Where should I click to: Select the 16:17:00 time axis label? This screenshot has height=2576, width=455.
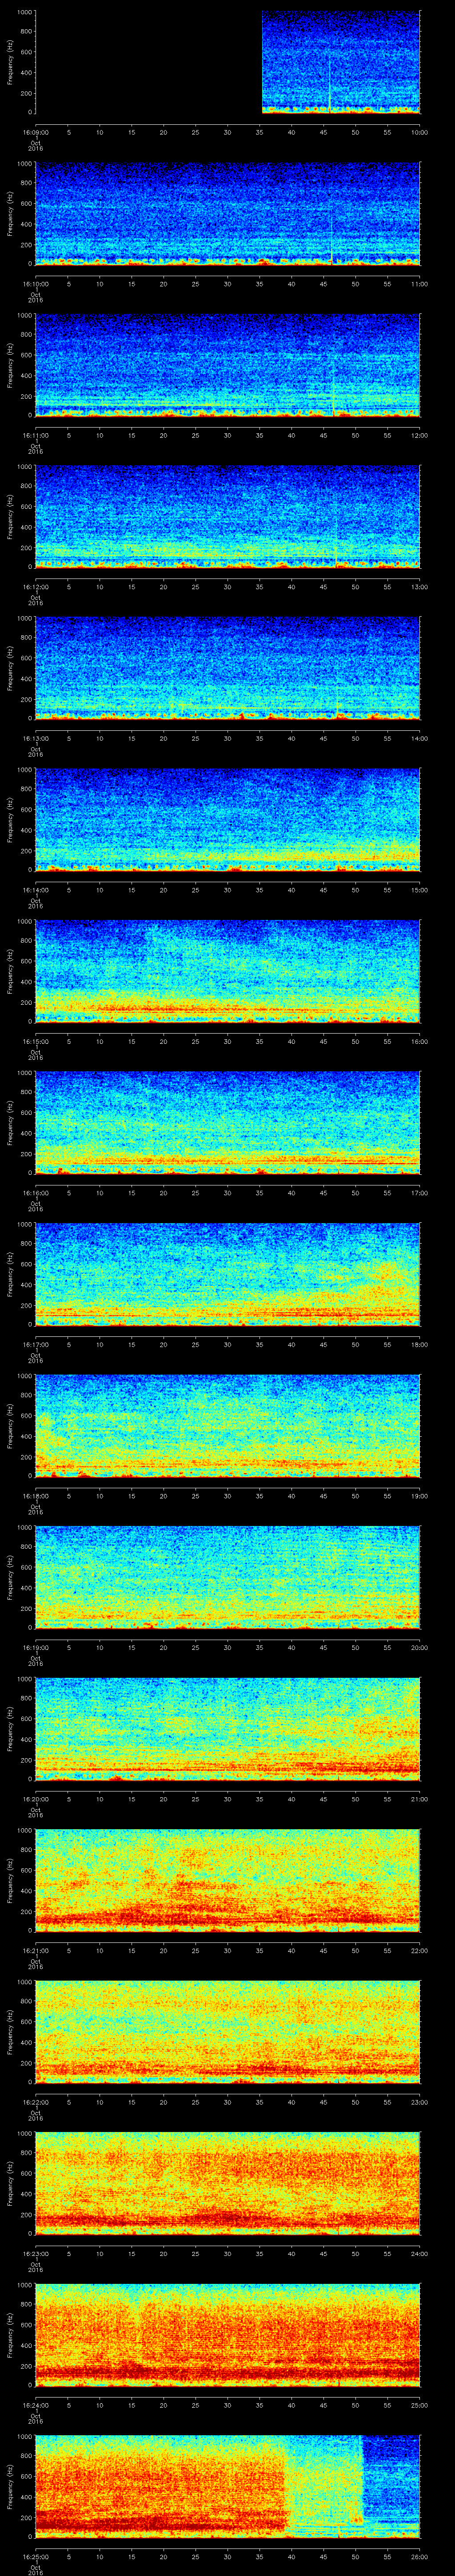point(35,1344)
